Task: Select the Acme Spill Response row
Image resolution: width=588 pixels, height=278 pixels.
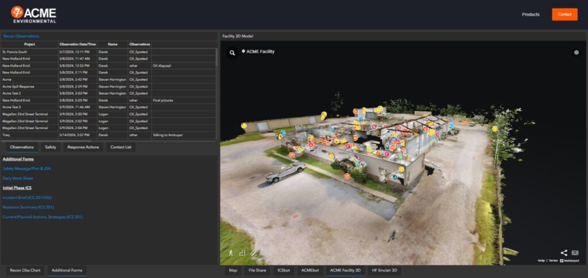Action: [109, 87]
